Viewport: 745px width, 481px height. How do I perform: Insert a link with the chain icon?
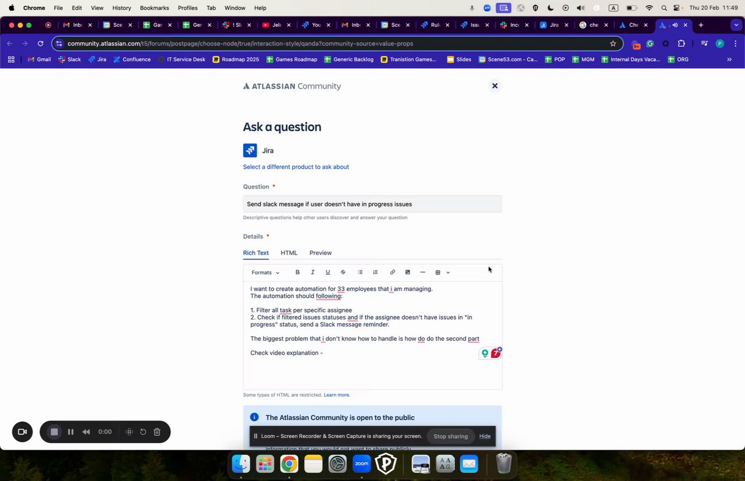[392, 272]
